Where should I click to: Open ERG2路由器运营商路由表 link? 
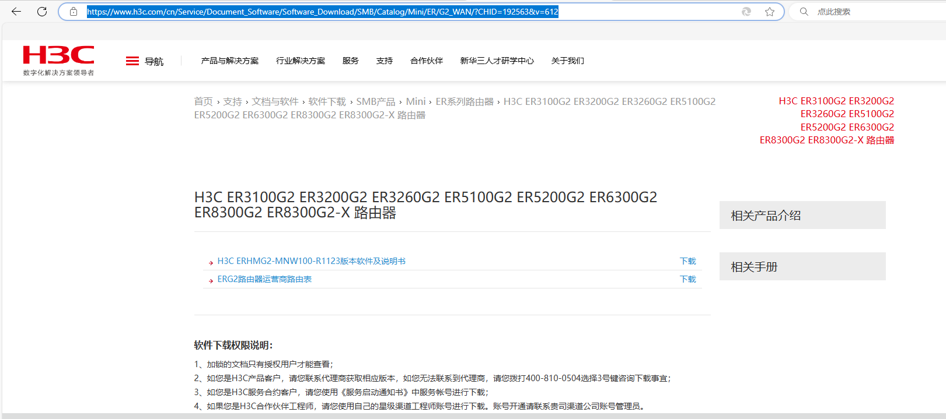point(264,279)
